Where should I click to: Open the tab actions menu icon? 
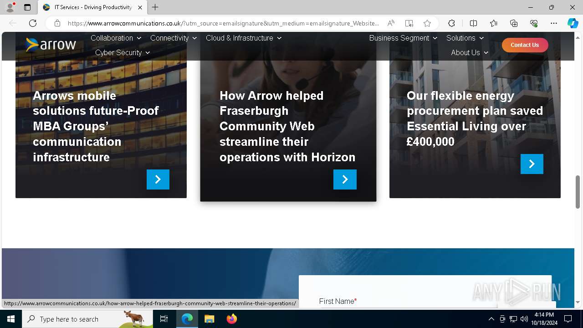27,7
